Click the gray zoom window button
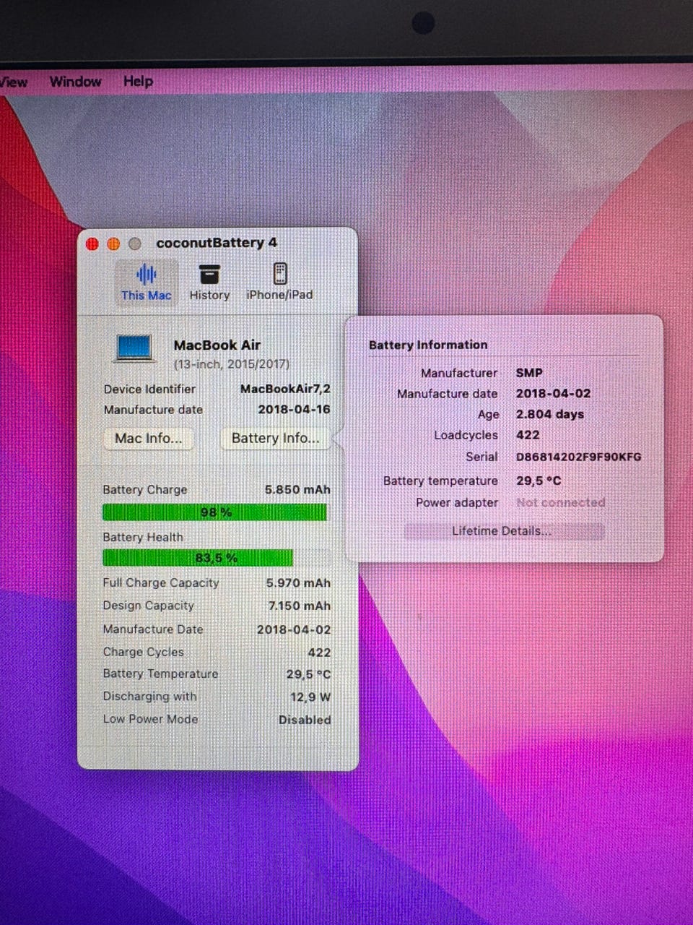The width and height of the screenshot is (693, 925). tap(134, 244)
